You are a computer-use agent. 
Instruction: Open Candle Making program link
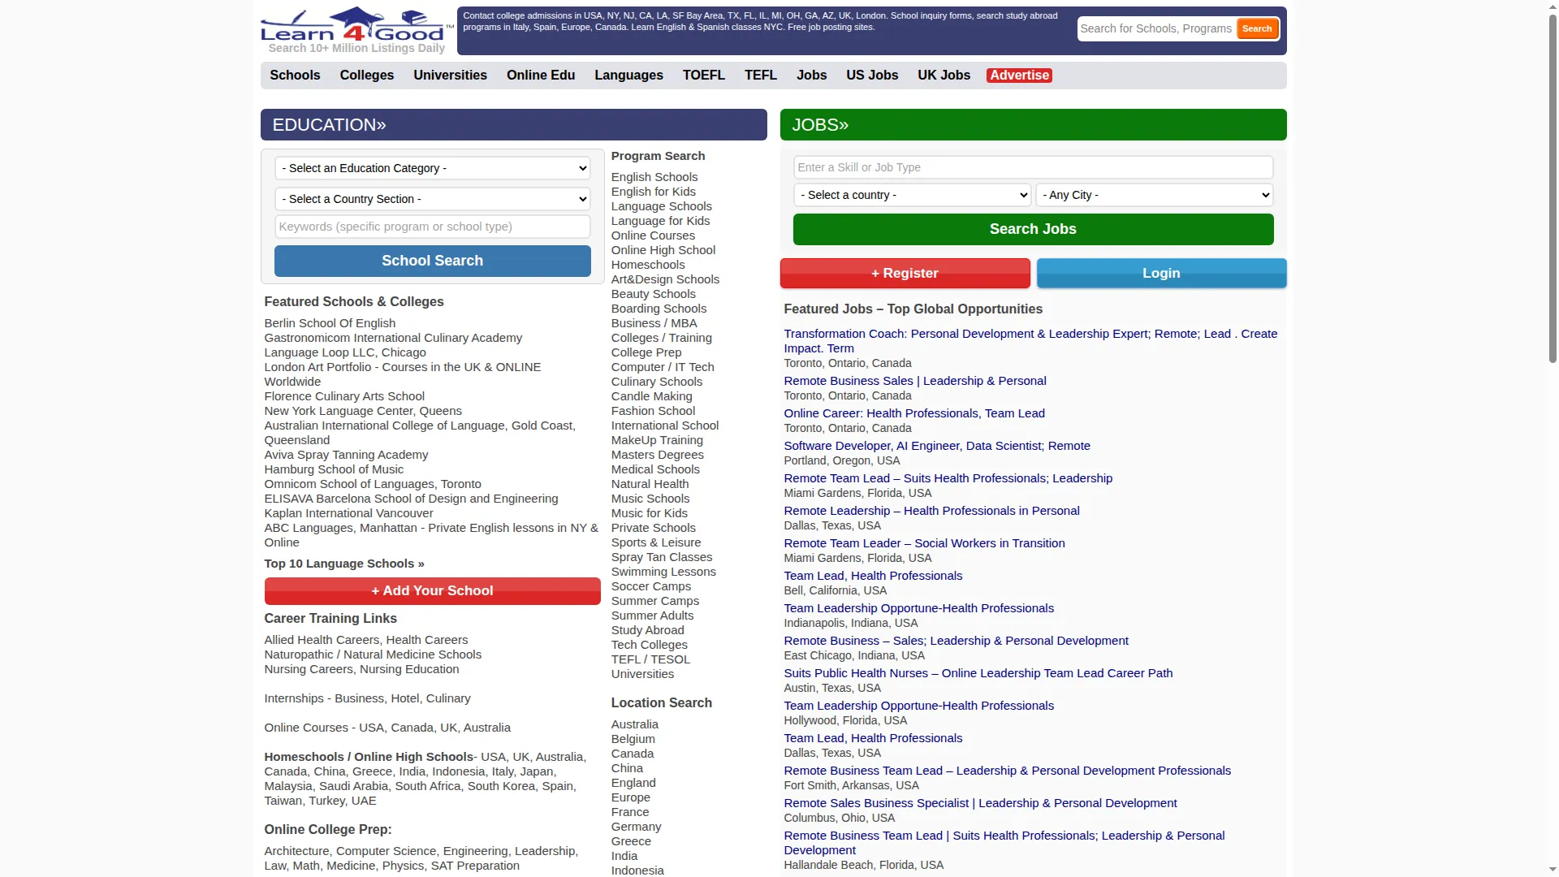click(x=652, y=396)
